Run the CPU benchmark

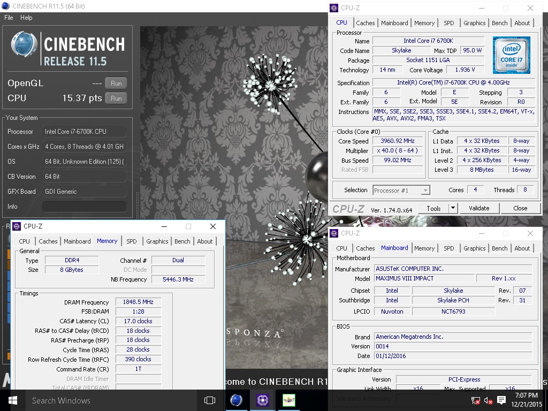[116, 98]
